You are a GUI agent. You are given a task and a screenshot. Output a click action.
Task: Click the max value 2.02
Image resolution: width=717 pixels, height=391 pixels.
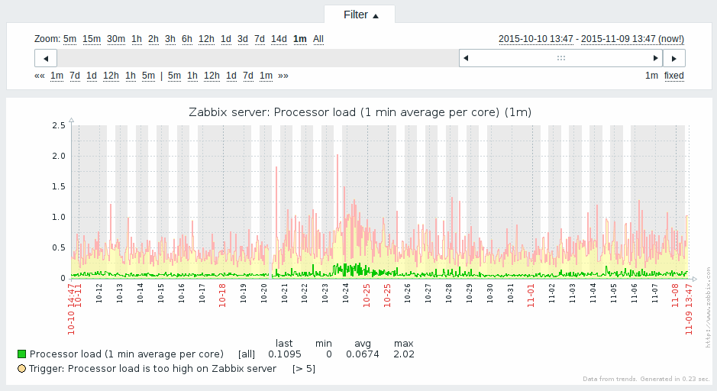pos(404,354)
